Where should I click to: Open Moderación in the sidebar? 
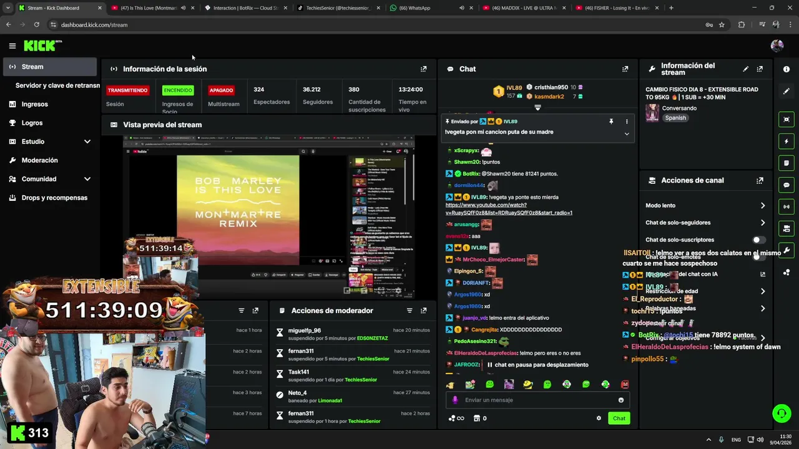(50, 160)
